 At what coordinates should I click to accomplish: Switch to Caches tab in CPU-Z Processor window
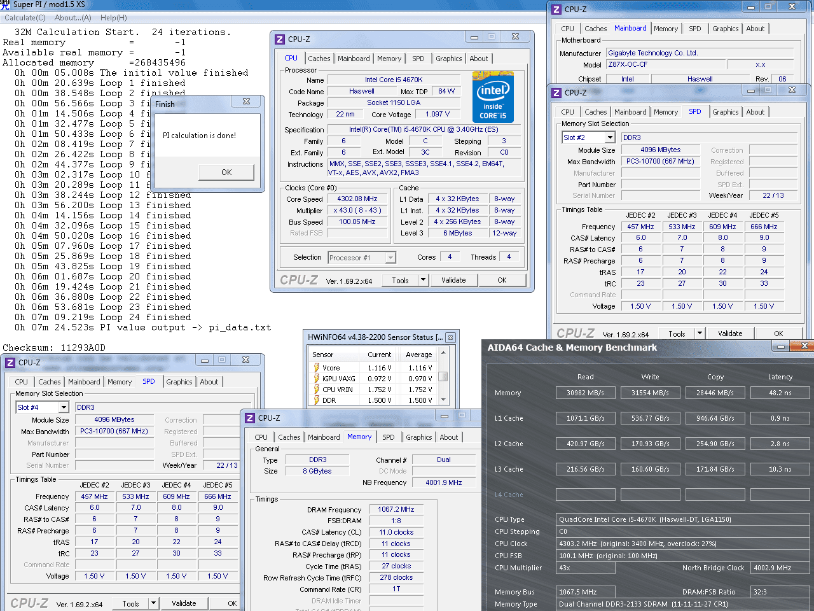coord(319,59)
